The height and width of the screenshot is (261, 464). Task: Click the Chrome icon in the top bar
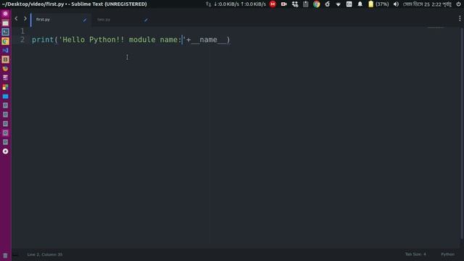(317, 4)
